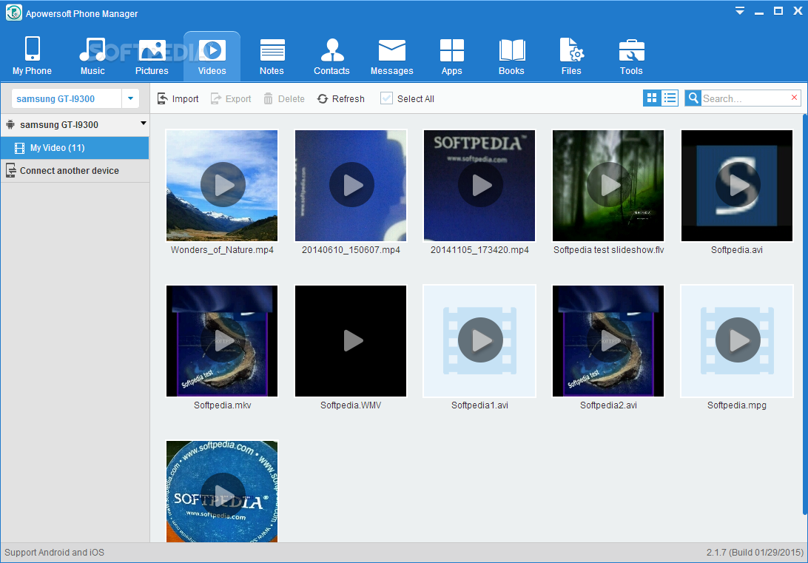The image size is (808, 563).
Task: Select Softpedia.mpg thumbnail
Action: click(x=737, y=341)
